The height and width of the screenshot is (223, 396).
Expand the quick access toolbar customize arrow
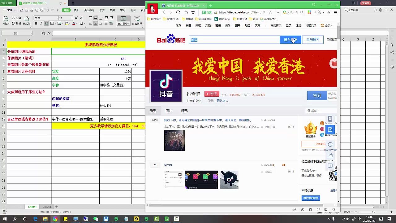tap(58, 10)
